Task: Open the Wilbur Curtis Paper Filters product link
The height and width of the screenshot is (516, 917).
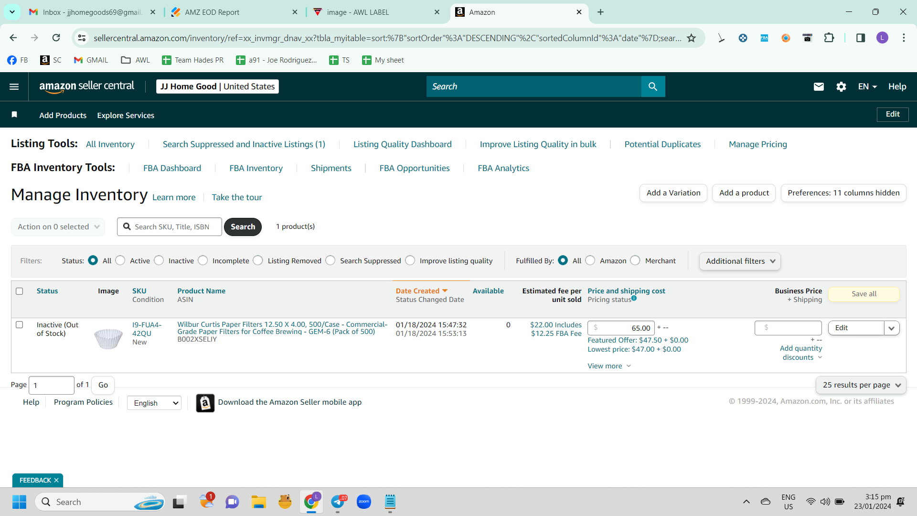Action: [x=282, y=328]
